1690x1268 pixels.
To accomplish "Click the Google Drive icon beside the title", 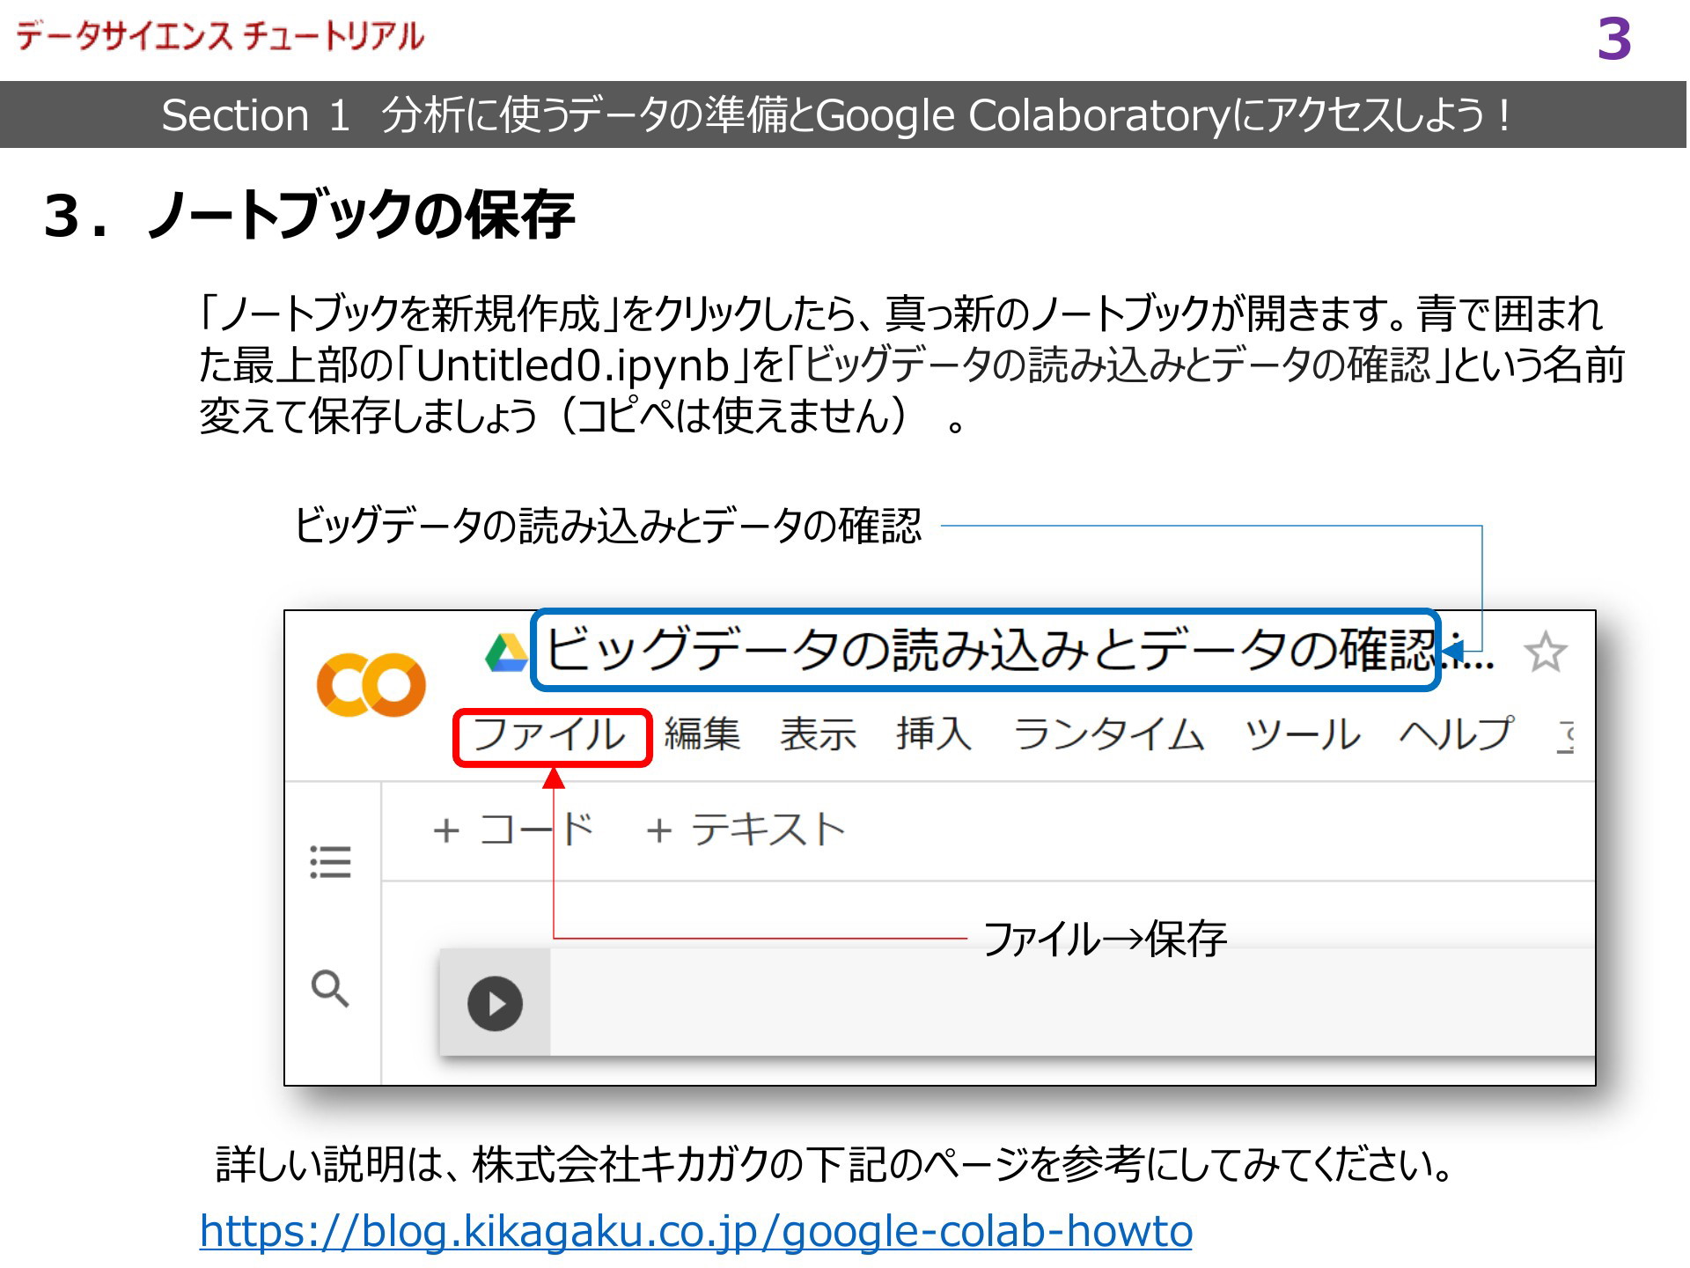I will [x=506, y=652].
